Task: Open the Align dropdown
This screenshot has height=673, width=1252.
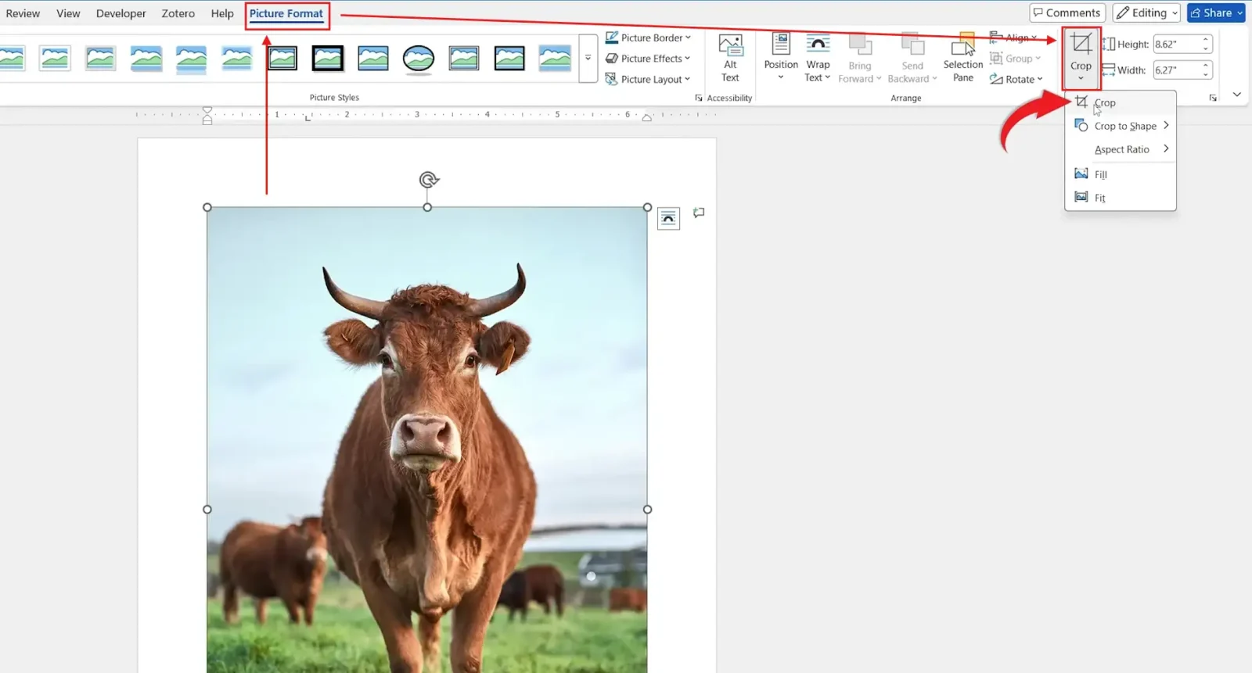Action: pos(1013,38)
